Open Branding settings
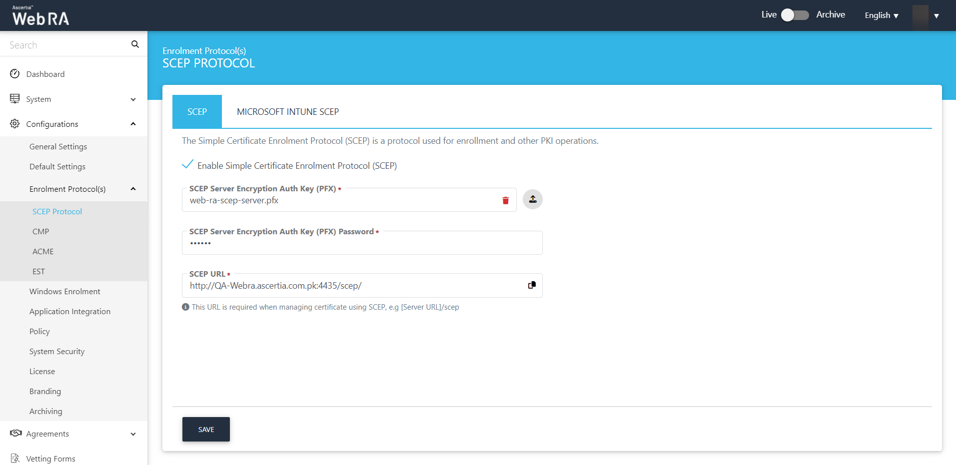 tap(45, 391)
